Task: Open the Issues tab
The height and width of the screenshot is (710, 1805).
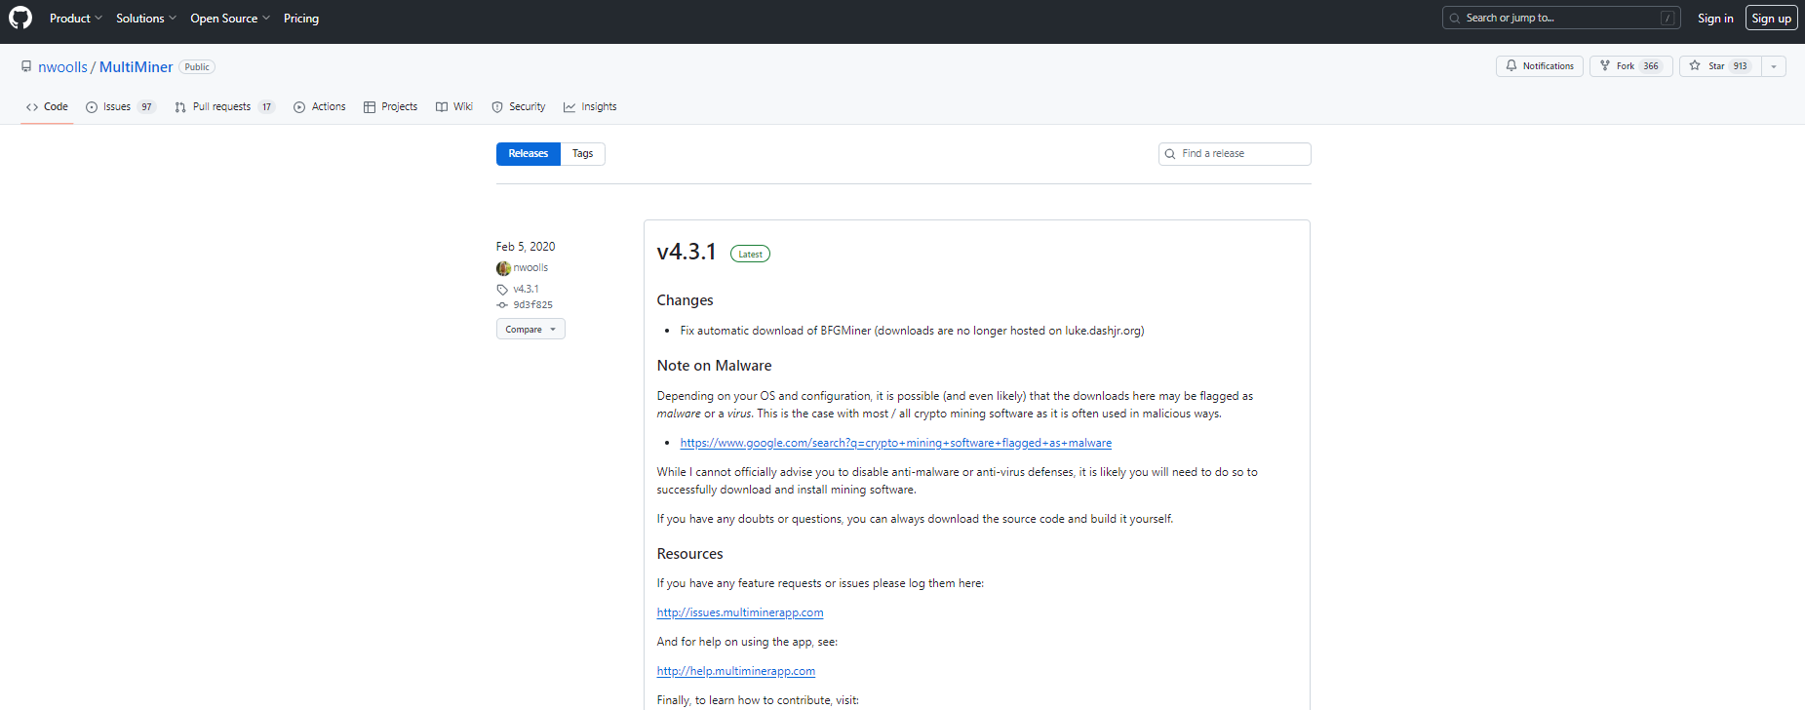Action: tap(120, 107)
